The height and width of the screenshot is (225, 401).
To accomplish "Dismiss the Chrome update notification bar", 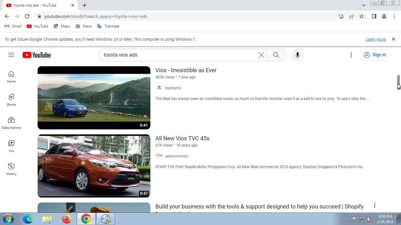I will [393, 39].
